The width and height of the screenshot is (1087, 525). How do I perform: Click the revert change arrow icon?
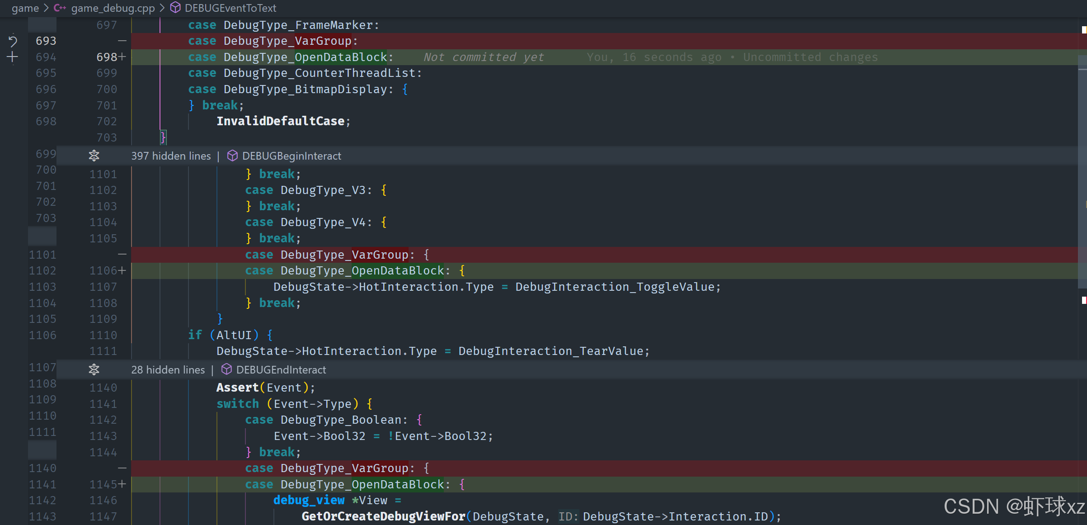tap(13, 41)
